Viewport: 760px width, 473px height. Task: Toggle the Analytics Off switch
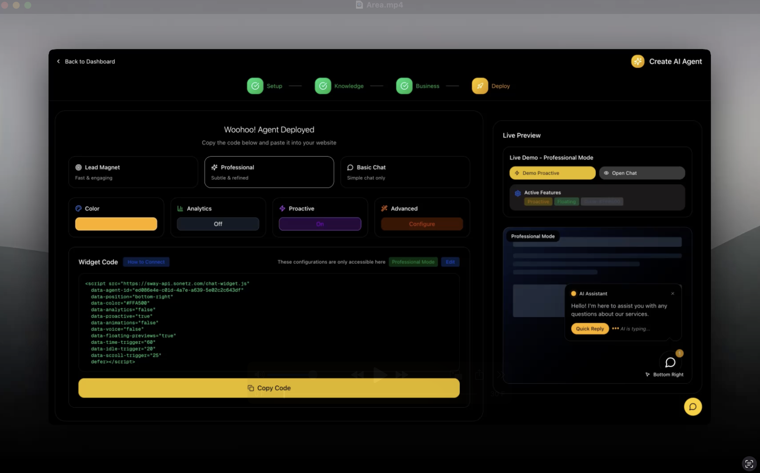(x=218, y=224)
